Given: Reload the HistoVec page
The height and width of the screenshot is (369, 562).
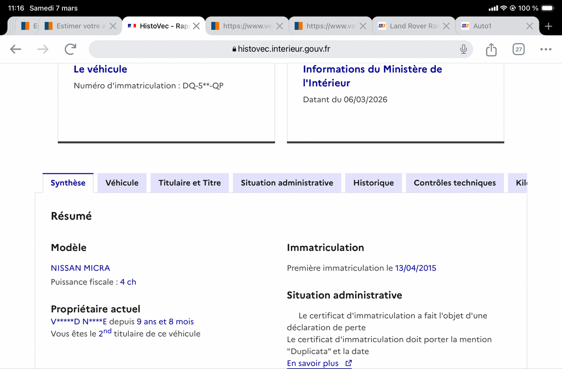Looking at the screenshot, I should 71,49.
